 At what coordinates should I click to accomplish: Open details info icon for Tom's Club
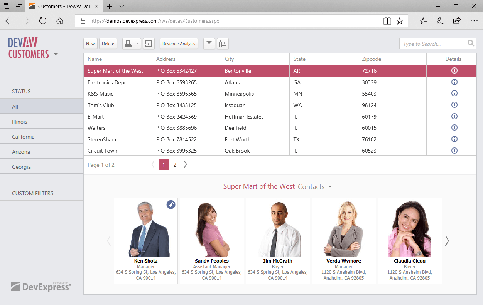(x=454, y=105)
